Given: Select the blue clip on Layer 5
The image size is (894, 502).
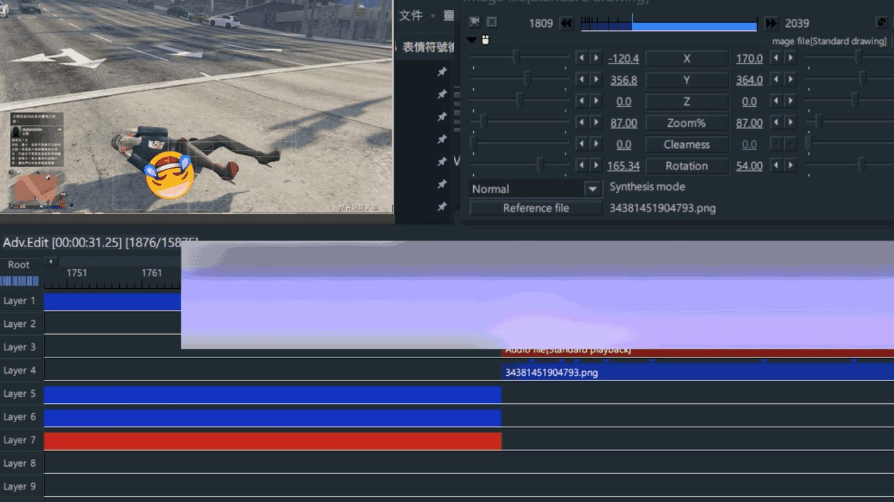Looking at the screenshot, I should pos(272,394).
